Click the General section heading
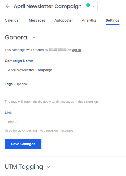 (x=17, y=37)
